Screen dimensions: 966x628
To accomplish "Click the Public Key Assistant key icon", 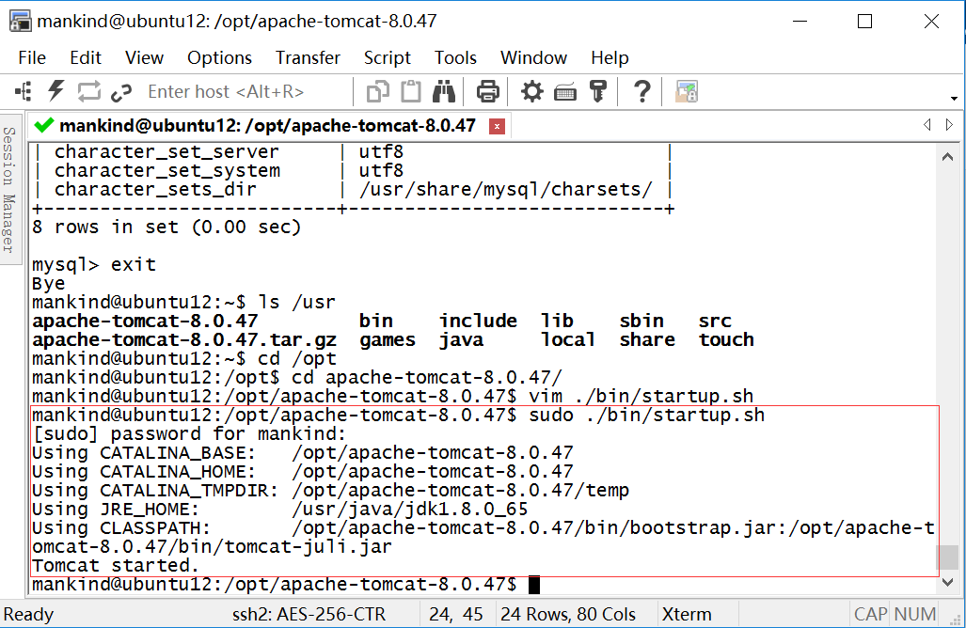I will coord(597,92).
